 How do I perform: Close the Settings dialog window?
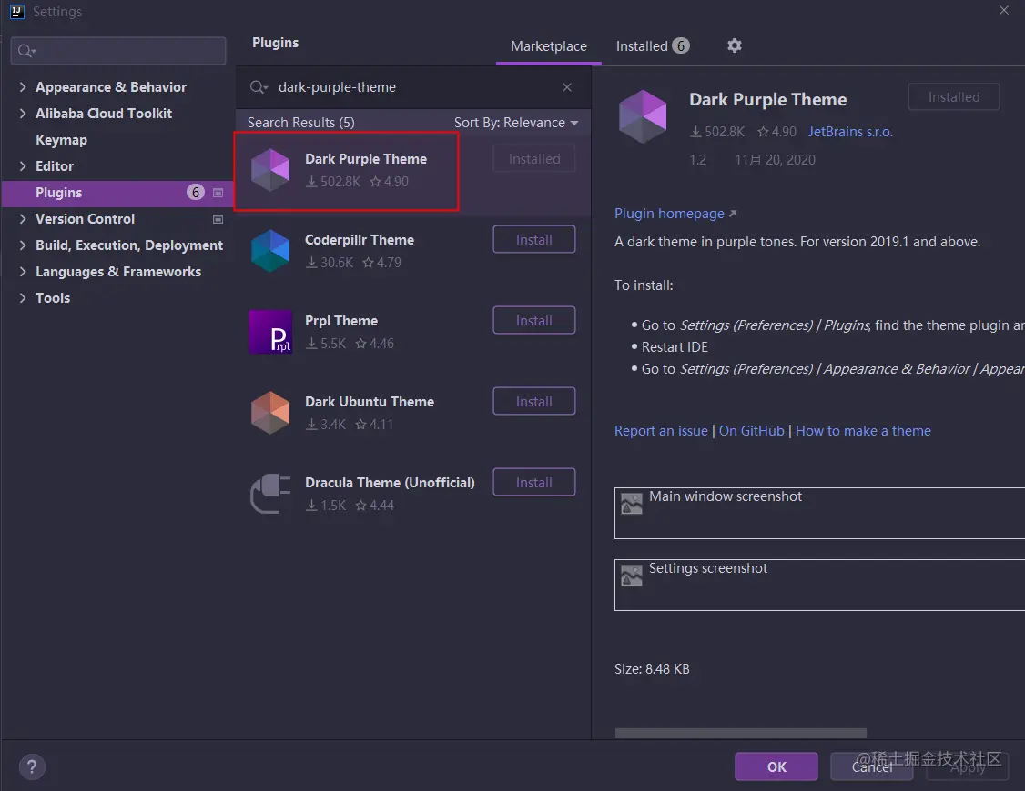click(x=1003, y=10)
